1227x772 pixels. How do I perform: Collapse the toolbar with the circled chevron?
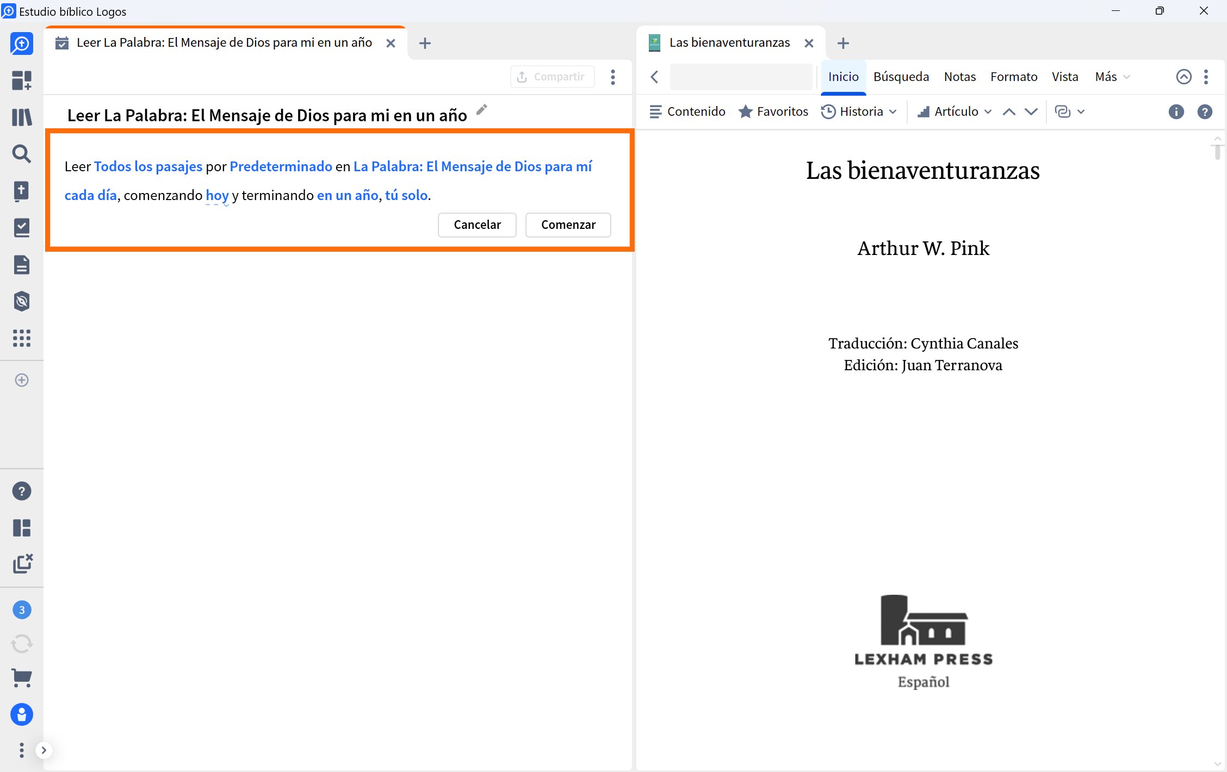tap(1183, 77)
